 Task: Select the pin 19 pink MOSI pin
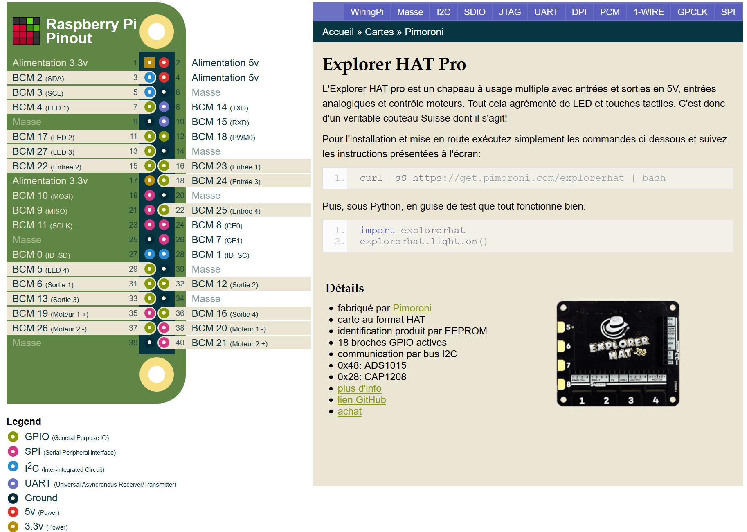click(150, 195)
